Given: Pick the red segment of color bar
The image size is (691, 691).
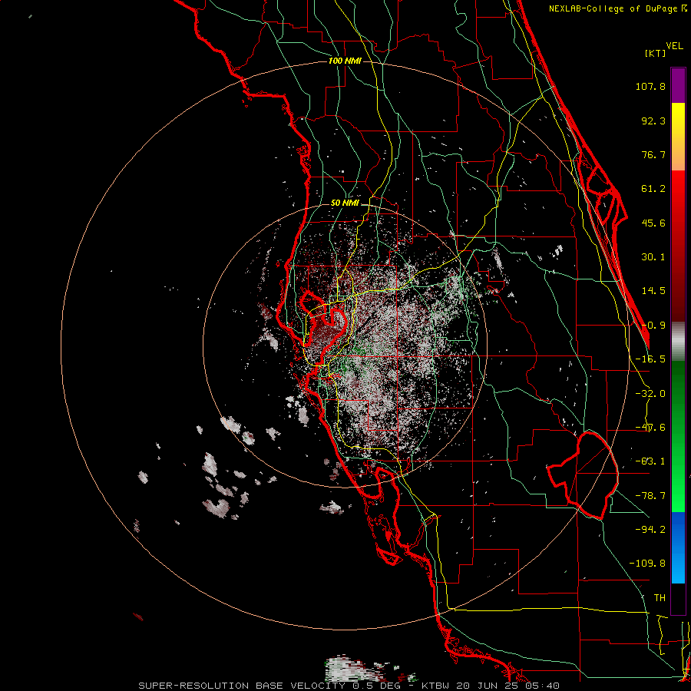Looking at the screenshot, I should (678, 246).
